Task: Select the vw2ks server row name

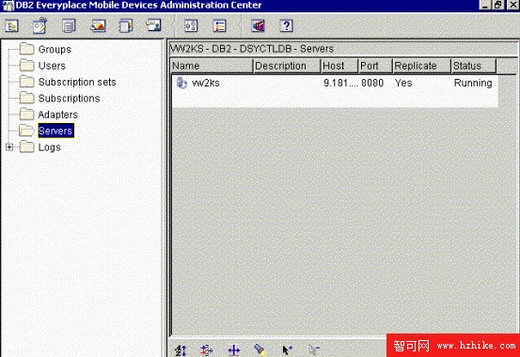Action: 206,83
